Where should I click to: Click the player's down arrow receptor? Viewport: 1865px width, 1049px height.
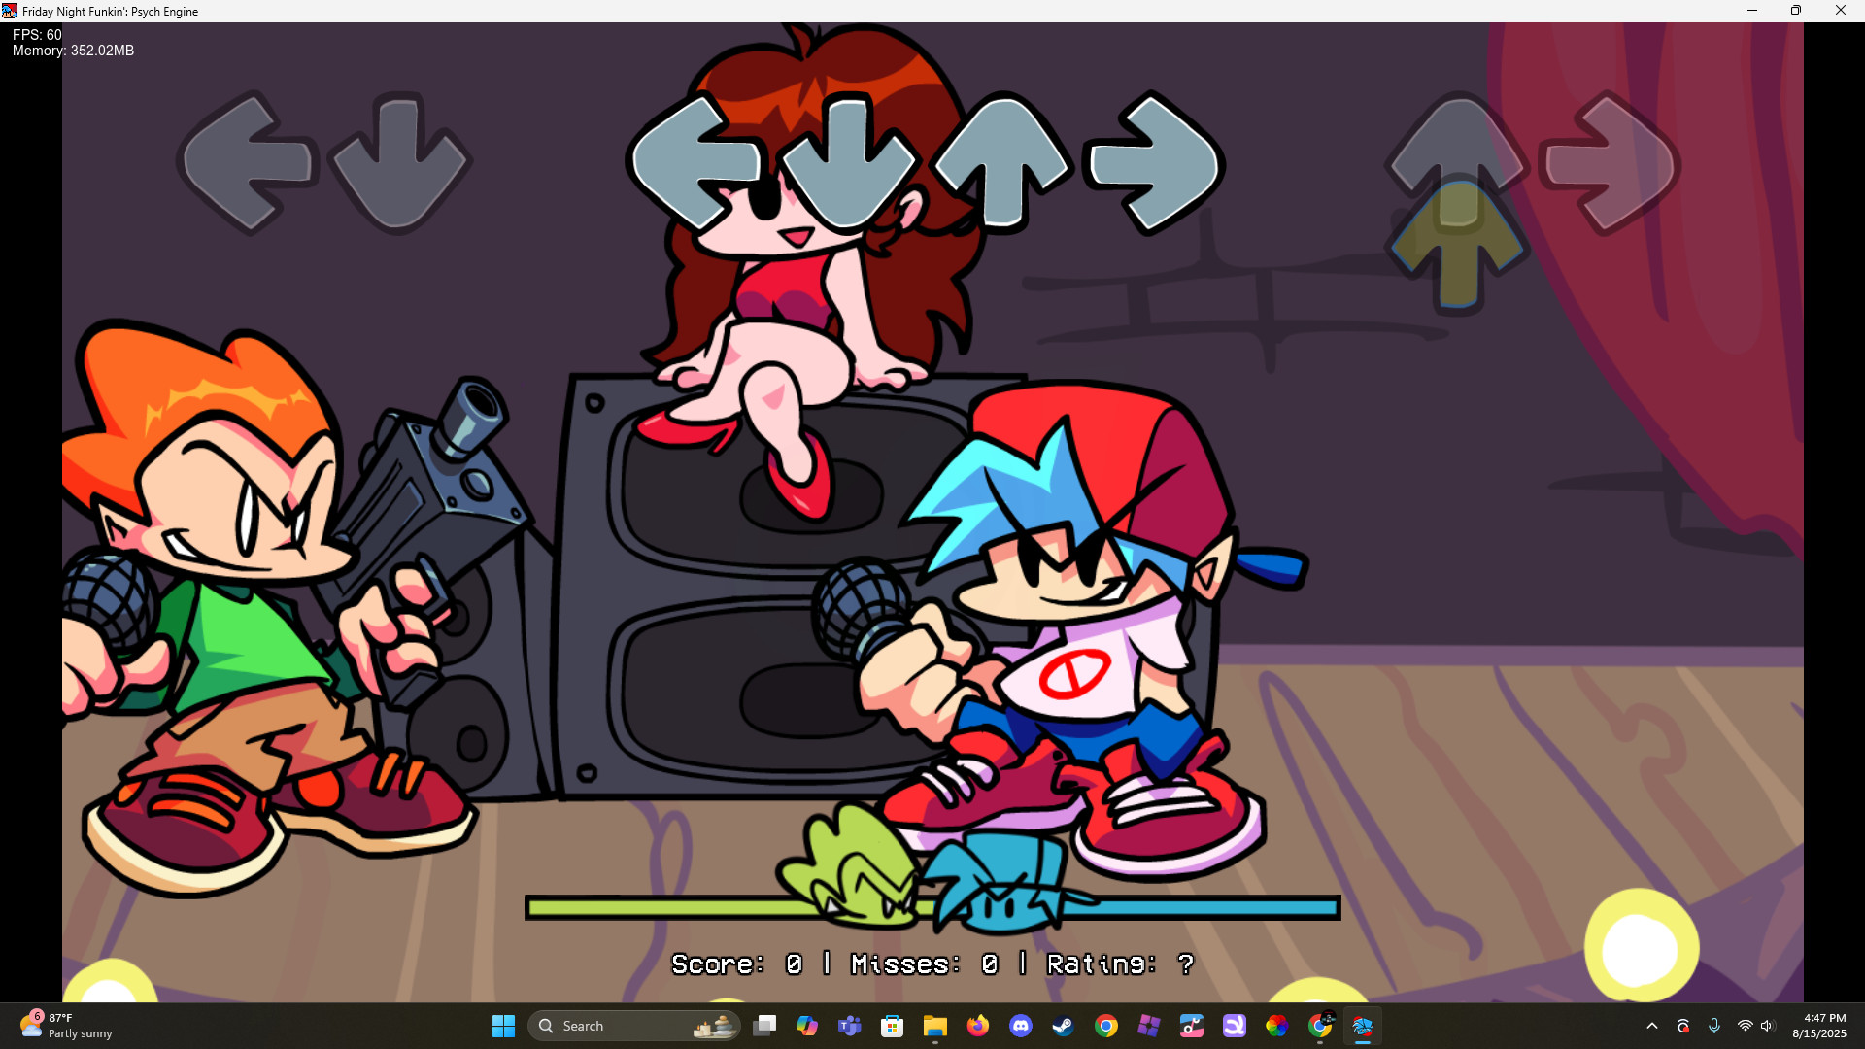tap(848, 162)
